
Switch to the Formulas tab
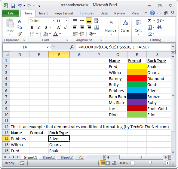[x=87, y=13]
